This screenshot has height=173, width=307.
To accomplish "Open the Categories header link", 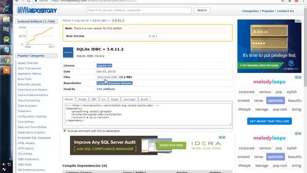I will tap(250, 11).
